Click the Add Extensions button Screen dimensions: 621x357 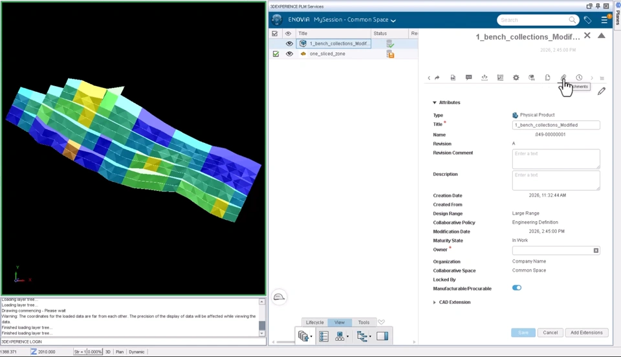click(x=587, y=332)
